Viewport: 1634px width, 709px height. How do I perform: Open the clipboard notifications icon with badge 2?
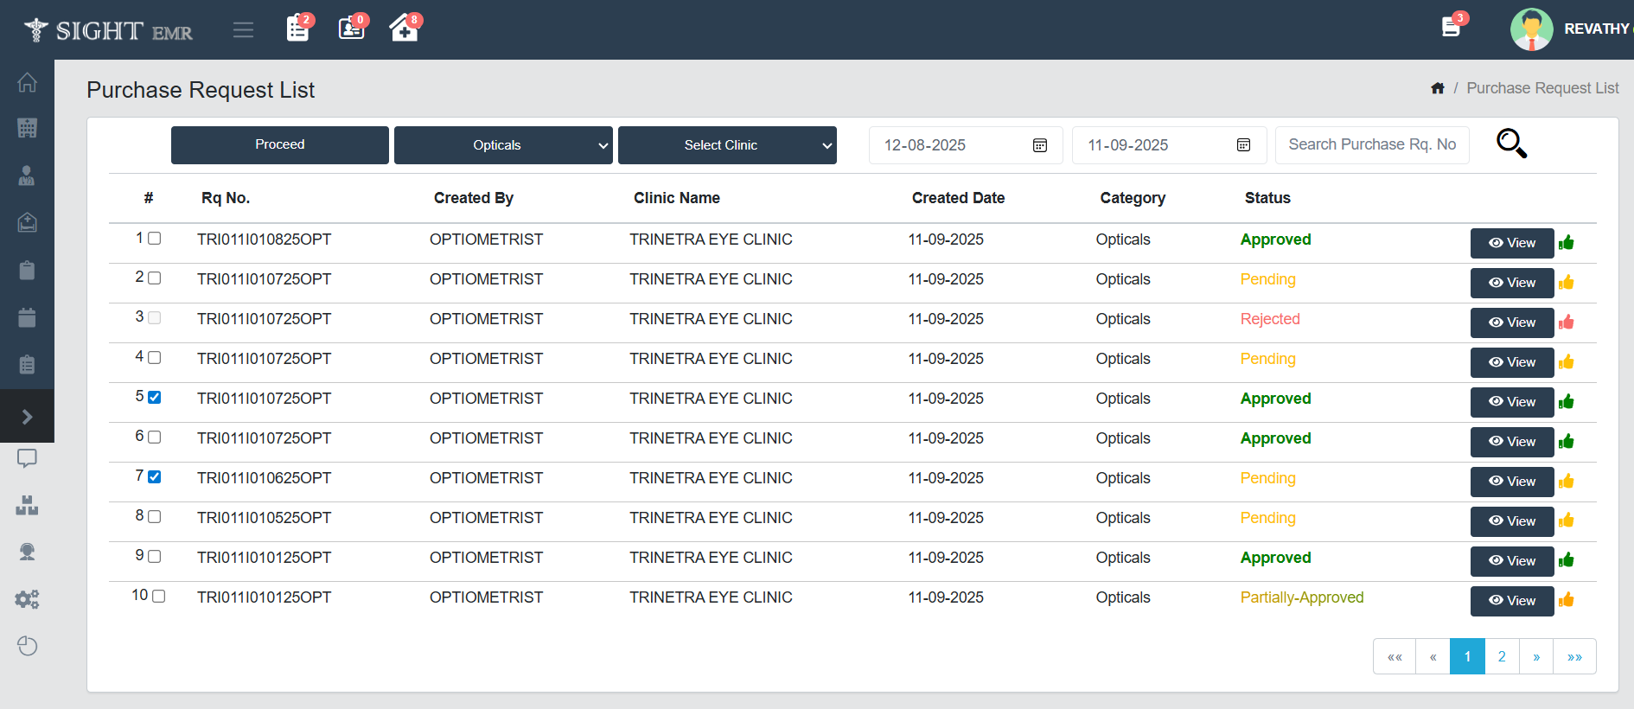click(x=298, y=29)
